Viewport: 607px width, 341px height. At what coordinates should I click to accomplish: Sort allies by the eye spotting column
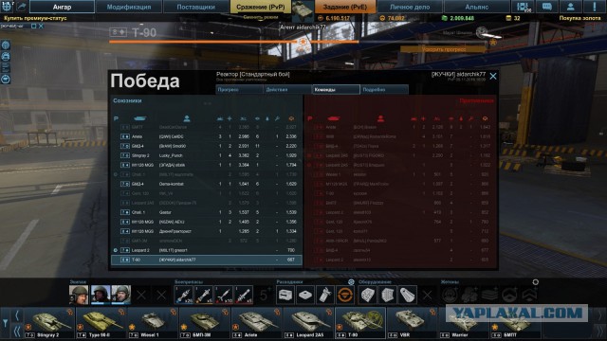pyautogui.click(x=257, y=118)
